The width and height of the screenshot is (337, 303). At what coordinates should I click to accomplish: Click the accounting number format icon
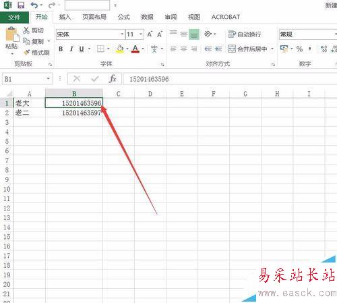[284, 49]
